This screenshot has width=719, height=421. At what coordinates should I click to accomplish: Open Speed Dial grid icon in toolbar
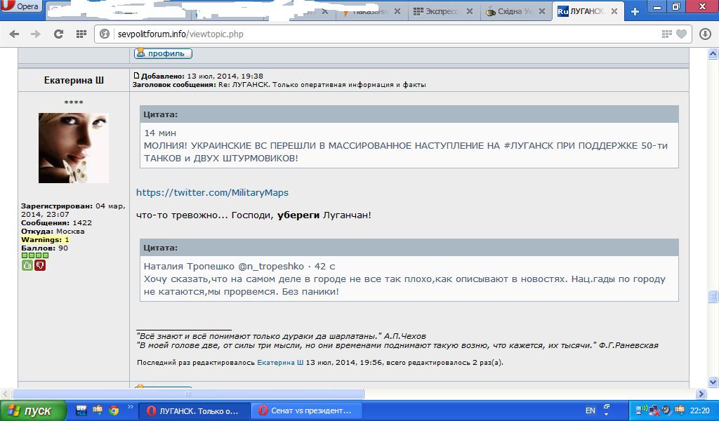[x=81, y=34]
